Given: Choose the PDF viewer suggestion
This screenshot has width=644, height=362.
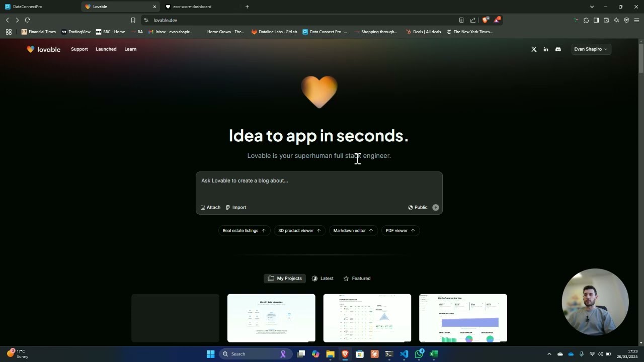Looking at the screenshot, I should (400, 230).
